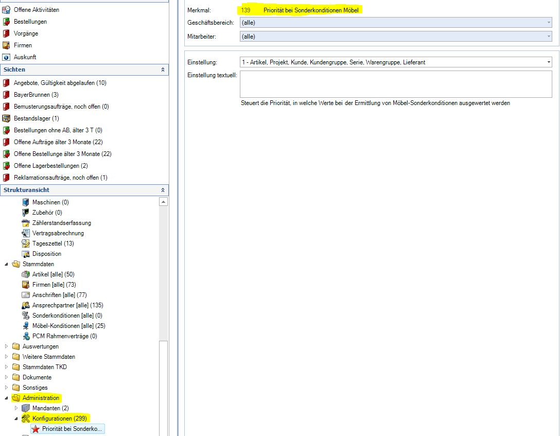Click the Sonderkonditionen percent icon
Viewport: 560px width, 436px height.
(26, 316)
